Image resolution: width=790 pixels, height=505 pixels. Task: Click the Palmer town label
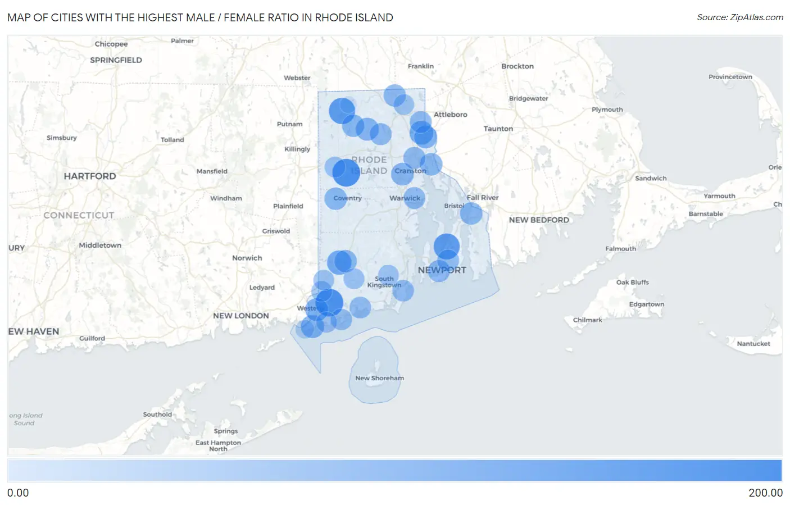coord(182,41)
